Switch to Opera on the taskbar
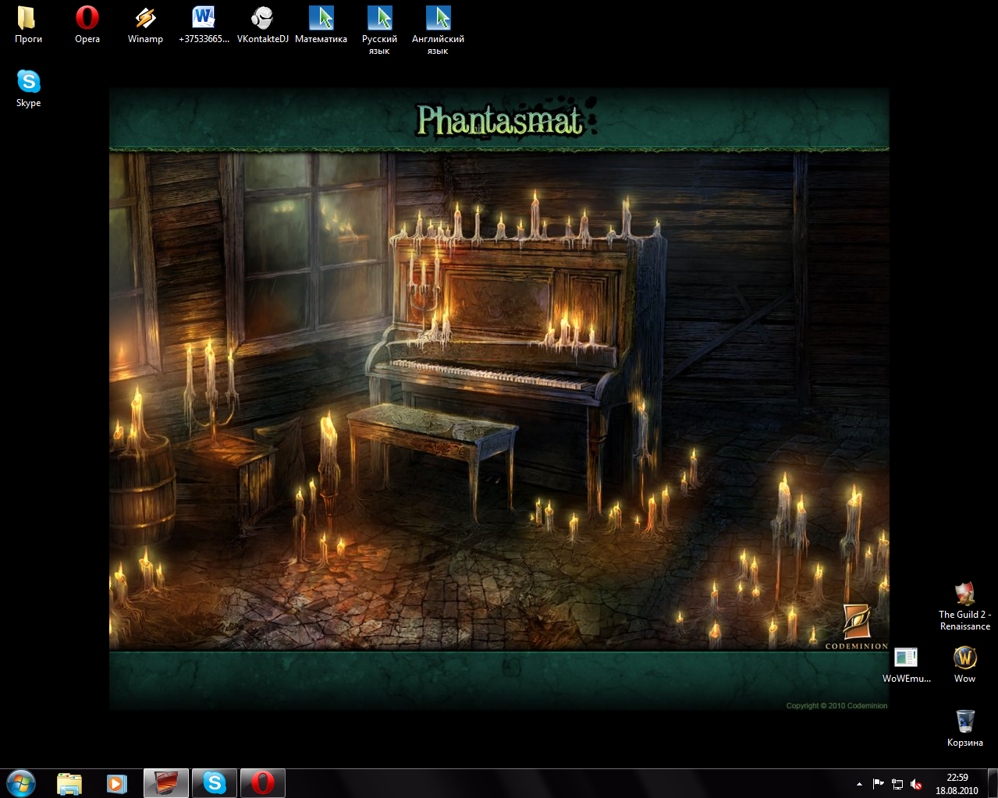Image resolution: width=998 pixels, height=798 pixels. pyautogui.click(x=263, y=783)
